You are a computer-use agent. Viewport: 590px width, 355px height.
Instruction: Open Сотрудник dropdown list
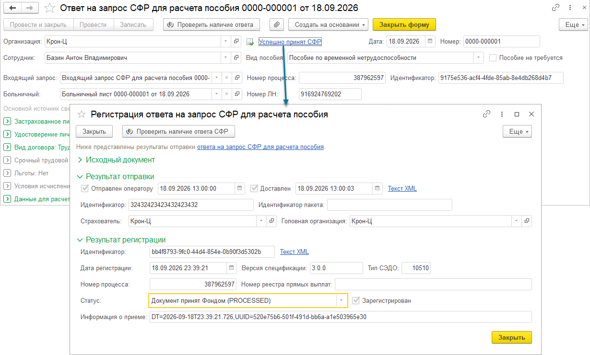pyautogui.click(x=226, y=58)
